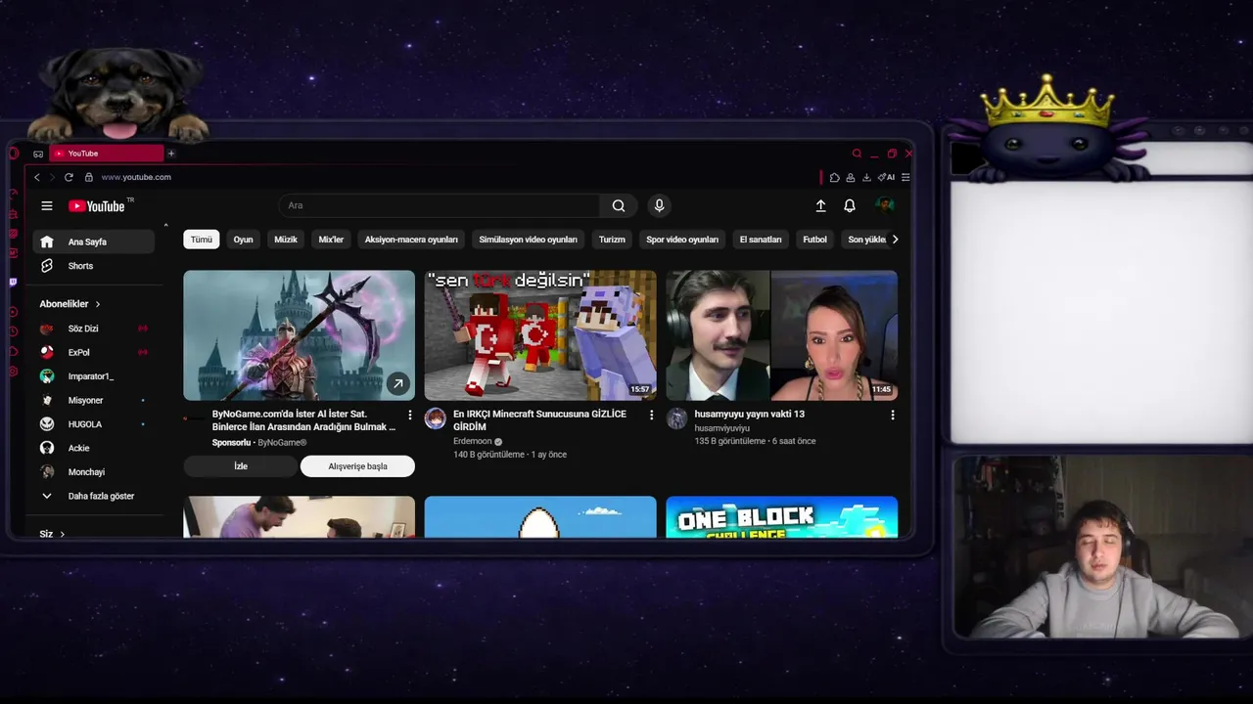The height and width of the screenshot is (704, 1253).
Task: Open the IRKÇI Minecraft video title
Action: coord(539,420)
